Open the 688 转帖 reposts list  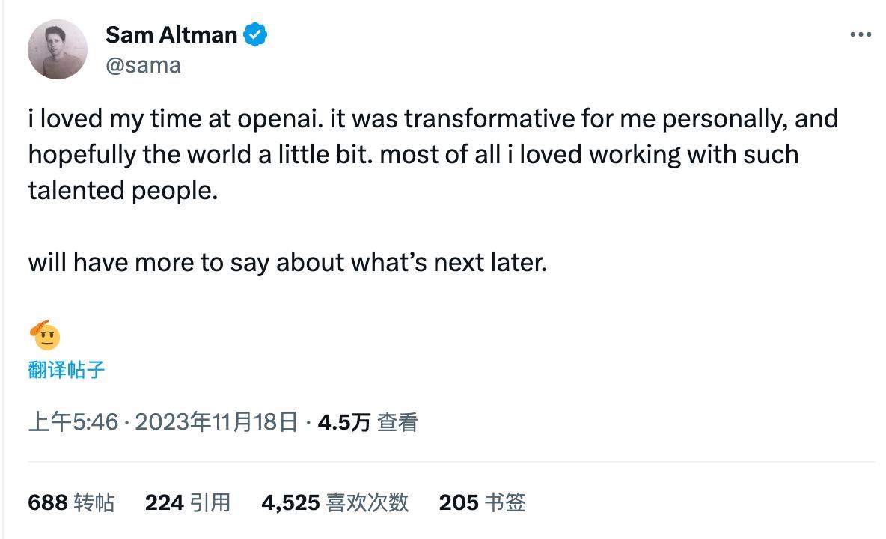71,502
